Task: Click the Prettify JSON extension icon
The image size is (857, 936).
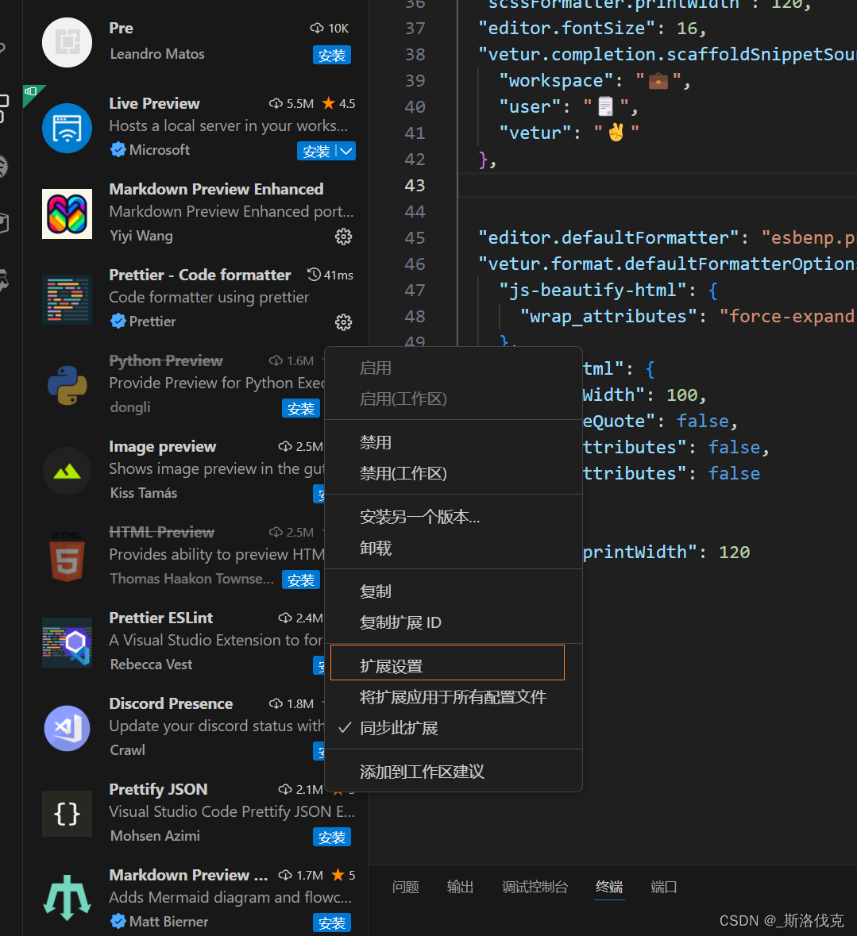Action: (x=67, y=814)
